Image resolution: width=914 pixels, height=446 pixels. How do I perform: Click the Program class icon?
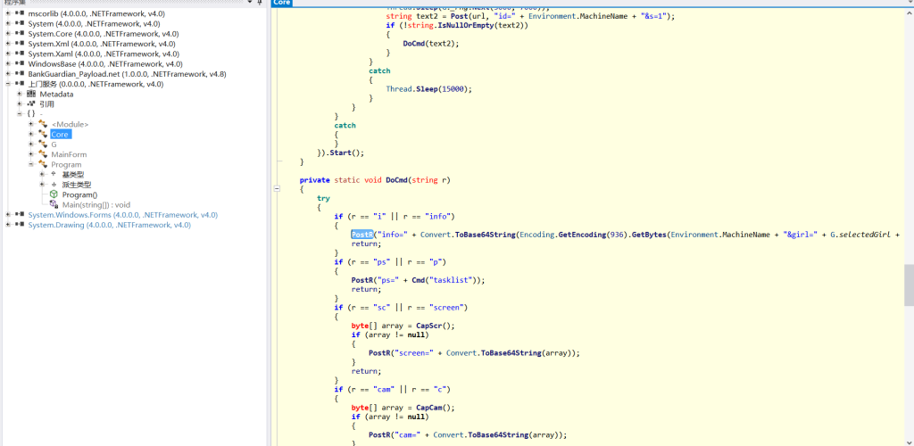coord(43,164)
